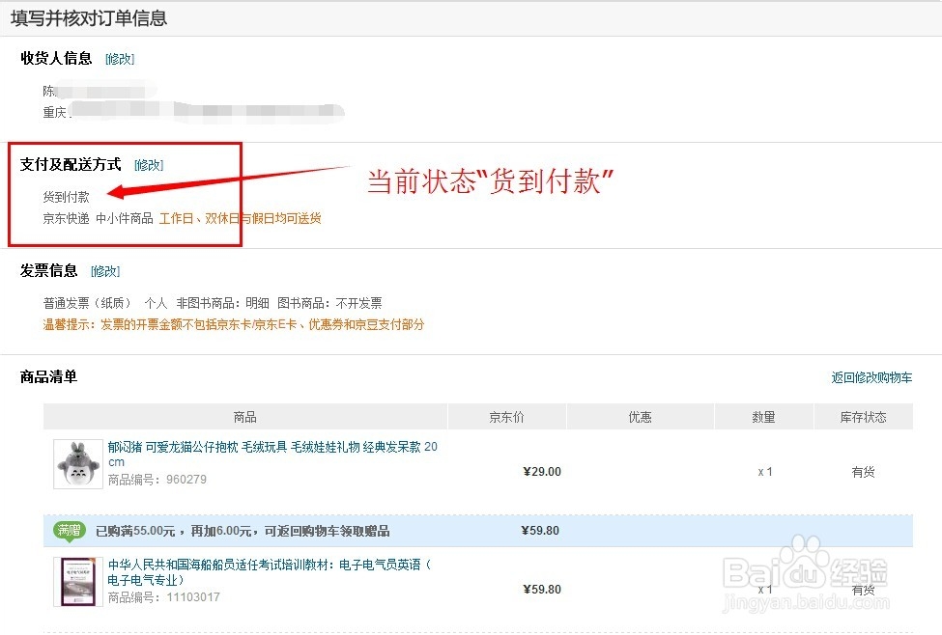Select the 货到付款 payment text

[x=66, y=197]
